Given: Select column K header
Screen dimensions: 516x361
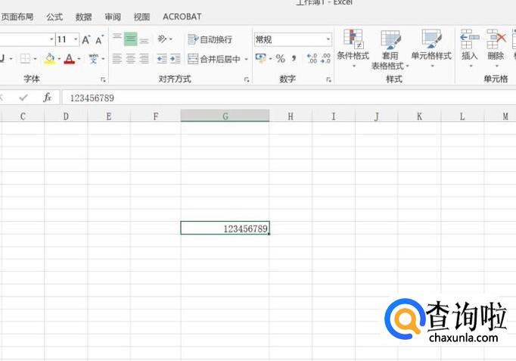Looking at the screenshot, I should (x=419, y=116).
